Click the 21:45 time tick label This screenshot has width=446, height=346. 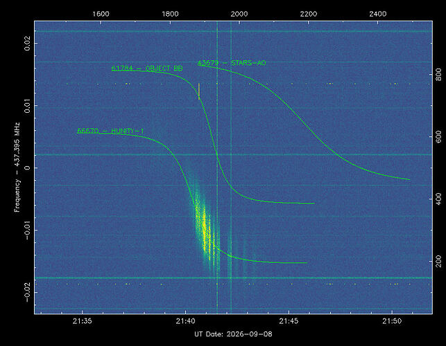[289, 321]
